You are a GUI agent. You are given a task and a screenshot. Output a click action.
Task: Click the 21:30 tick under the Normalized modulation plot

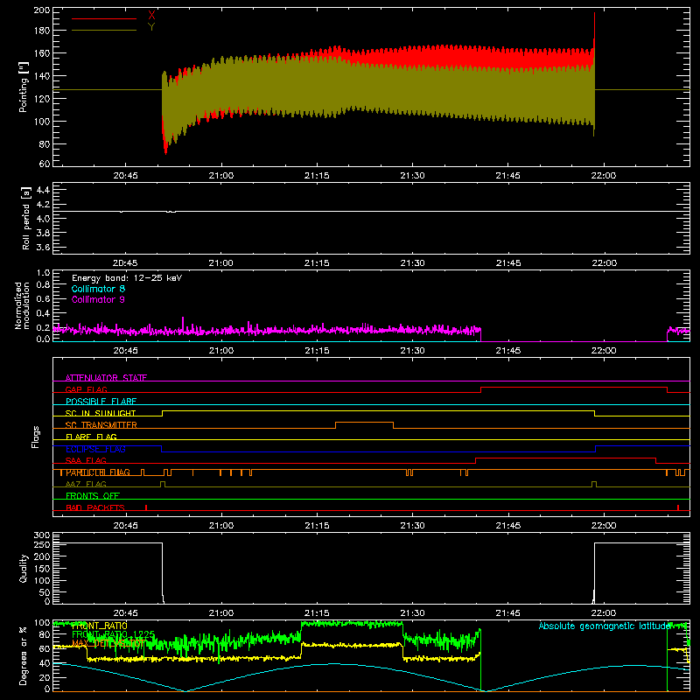412,351
